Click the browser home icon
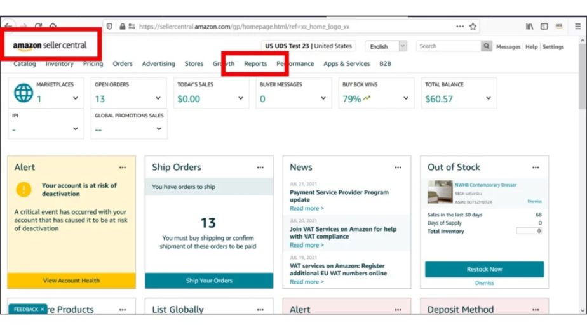587x330 pixels. coord(53,26)
